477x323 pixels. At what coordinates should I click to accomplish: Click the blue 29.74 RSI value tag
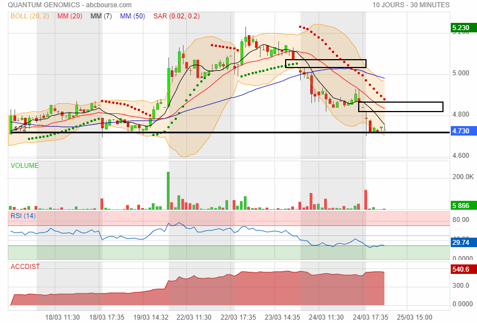click(463, 243)
